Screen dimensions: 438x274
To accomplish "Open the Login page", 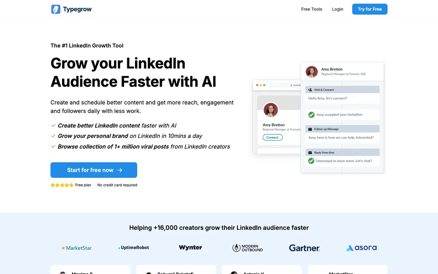I will [338, 9].
